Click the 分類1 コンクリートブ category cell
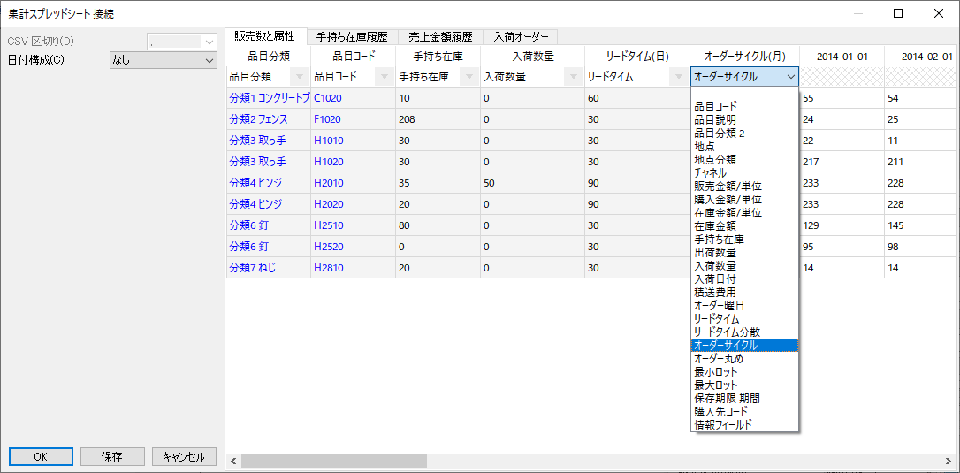The height and width of the screenshot is (473, 960). click(269, 98)
